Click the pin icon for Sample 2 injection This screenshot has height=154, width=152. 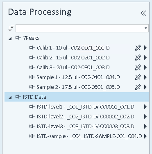pos(138,87)
